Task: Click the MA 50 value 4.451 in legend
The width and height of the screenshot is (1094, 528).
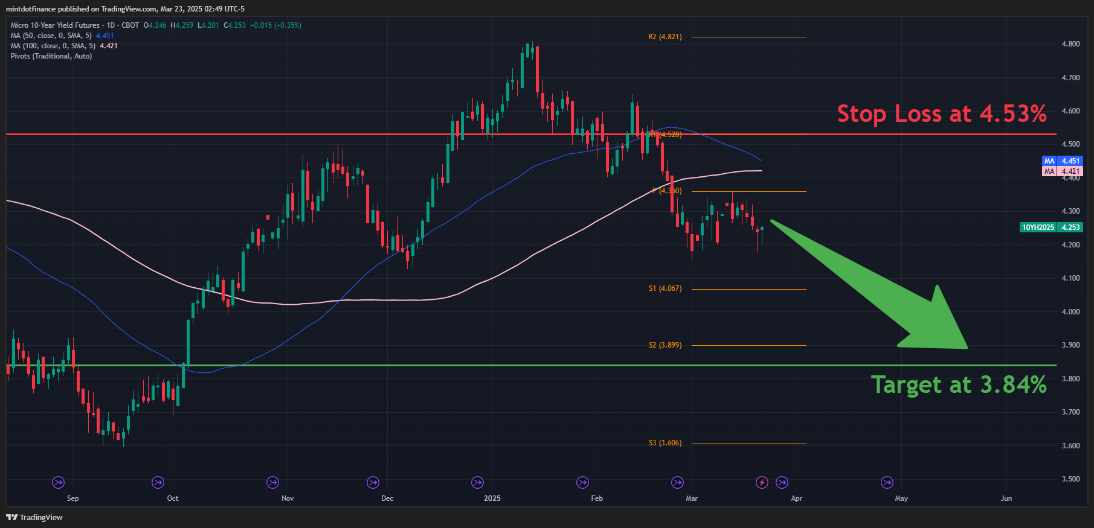Action: pyautogui.click(x=105, y=36)
